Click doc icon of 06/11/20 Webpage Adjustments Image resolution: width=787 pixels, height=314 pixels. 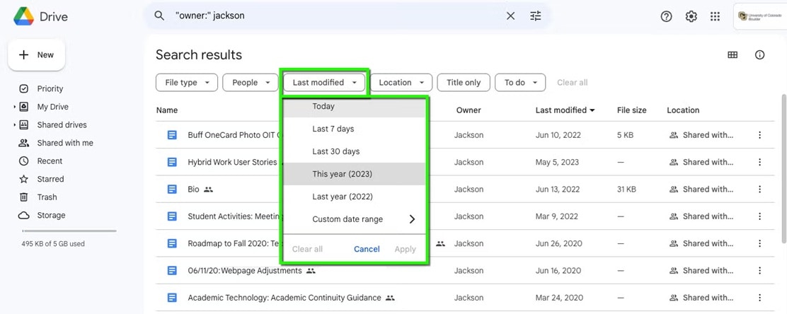tap(172, 270)
